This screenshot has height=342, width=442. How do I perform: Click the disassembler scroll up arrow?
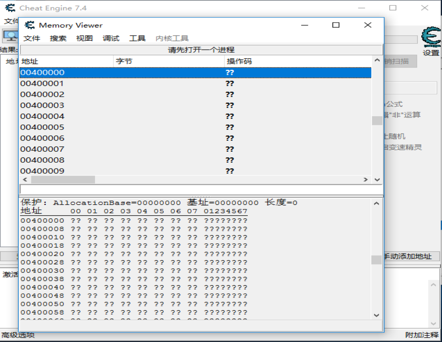(377, 60)
